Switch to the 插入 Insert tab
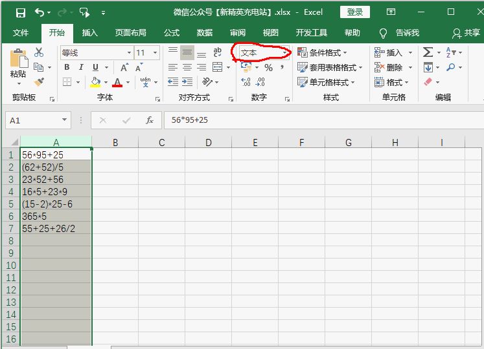 (90, 33)
